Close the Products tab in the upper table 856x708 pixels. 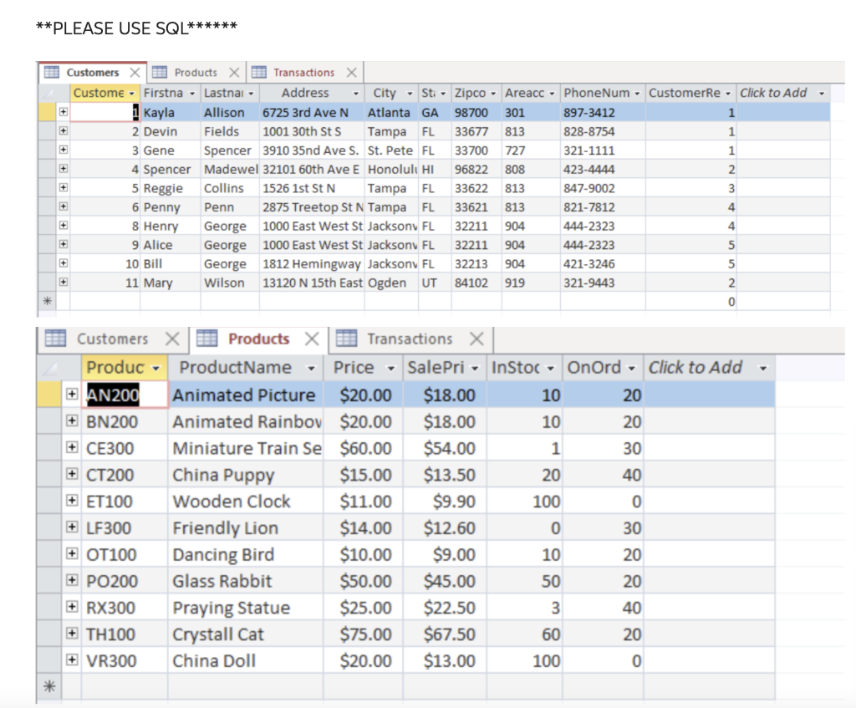click(234, 73)
